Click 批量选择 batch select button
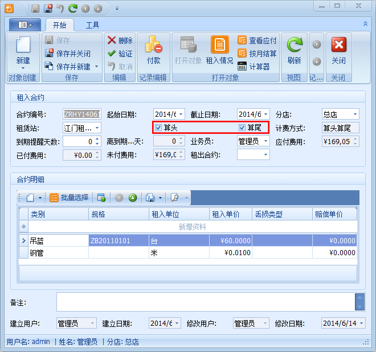The height and width of the screenshot is (352, 376). pos(69,198)
